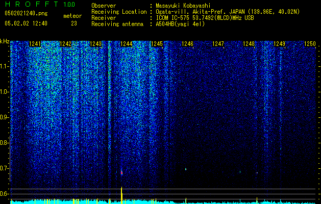The height and width of the screenshot is (204, 321).
Task: Click the date and time 05.02.02 12:40
Action: pyautogui.click(x=26, y=23)
